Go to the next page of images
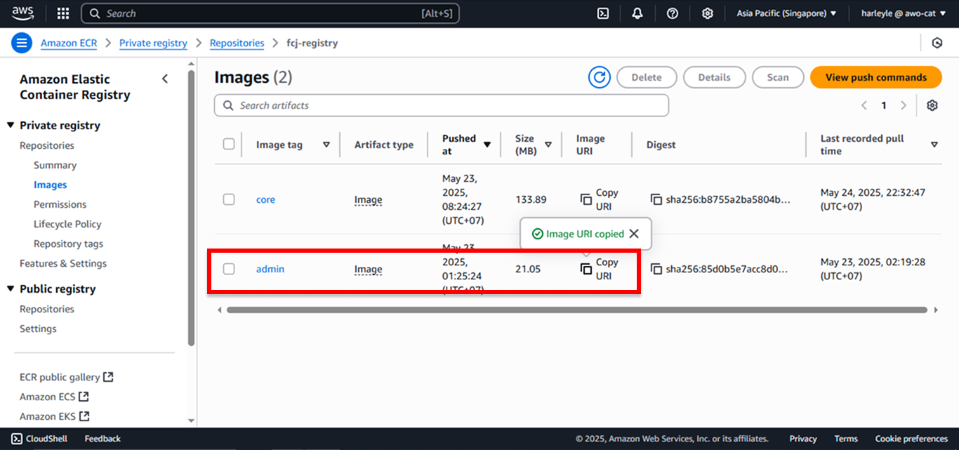959x450 pixels. pos(904,105)
